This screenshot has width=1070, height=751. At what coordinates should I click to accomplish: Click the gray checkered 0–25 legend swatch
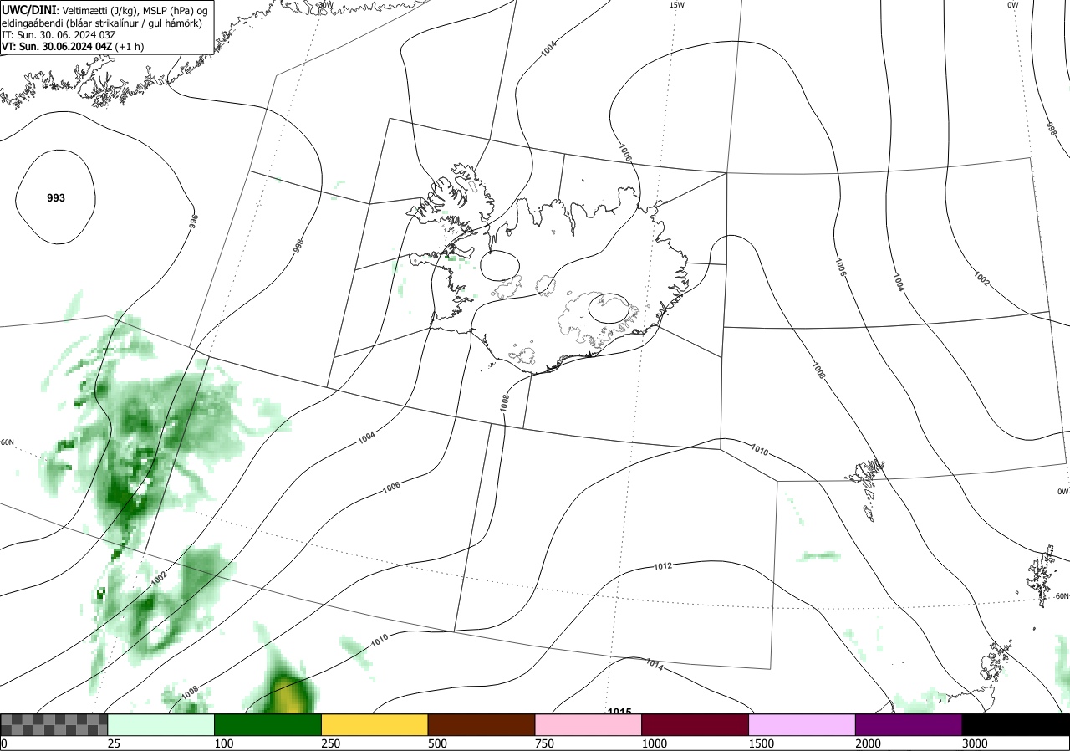tap(53, 724)
